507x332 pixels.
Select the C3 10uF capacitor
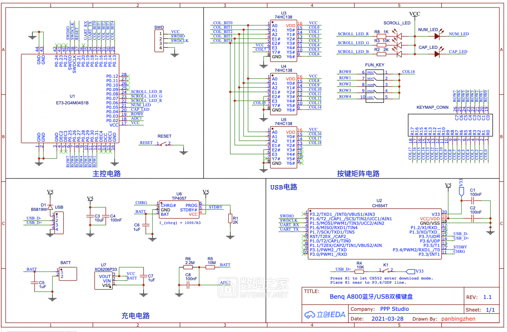[90, 216]
